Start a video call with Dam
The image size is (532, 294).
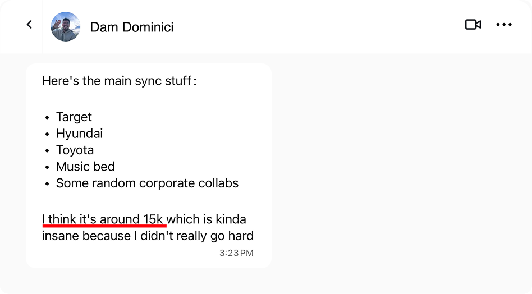473,25
